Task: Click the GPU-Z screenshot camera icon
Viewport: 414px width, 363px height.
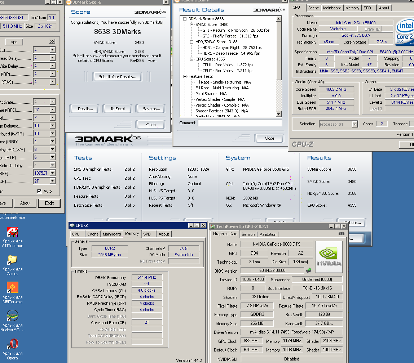Action: 342,234
